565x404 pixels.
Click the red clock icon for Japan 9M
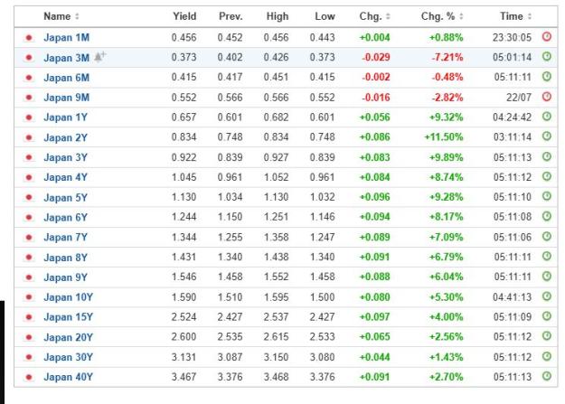point(547,97)
